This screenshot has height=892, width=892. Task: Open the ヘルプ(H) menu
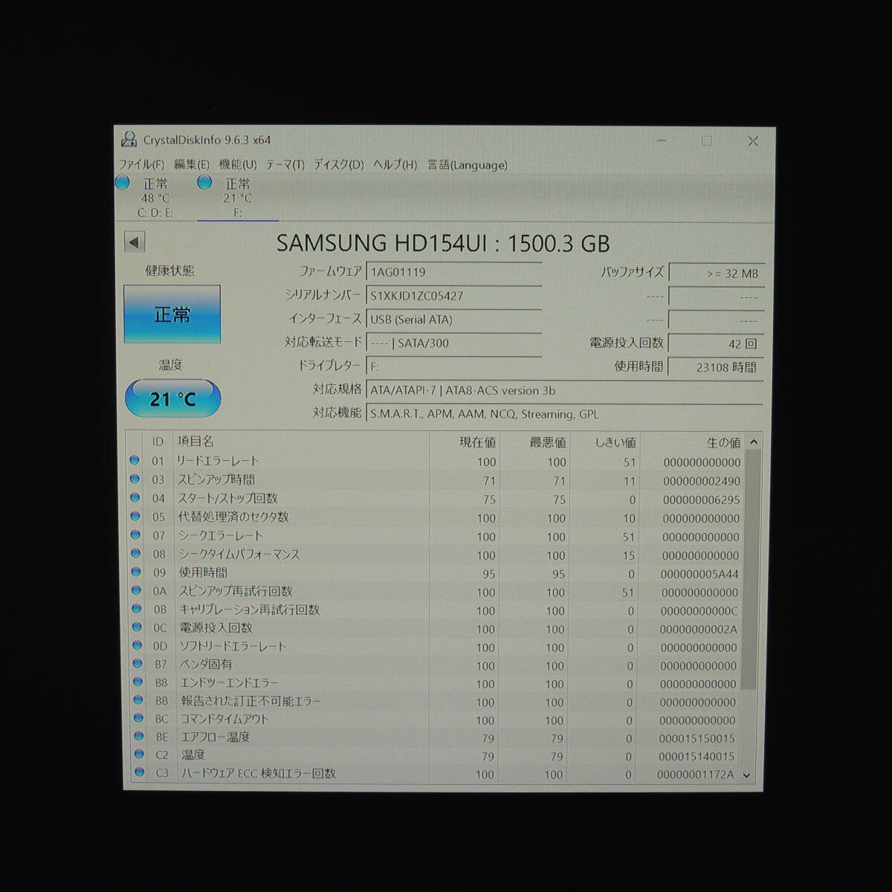[395, 165]
